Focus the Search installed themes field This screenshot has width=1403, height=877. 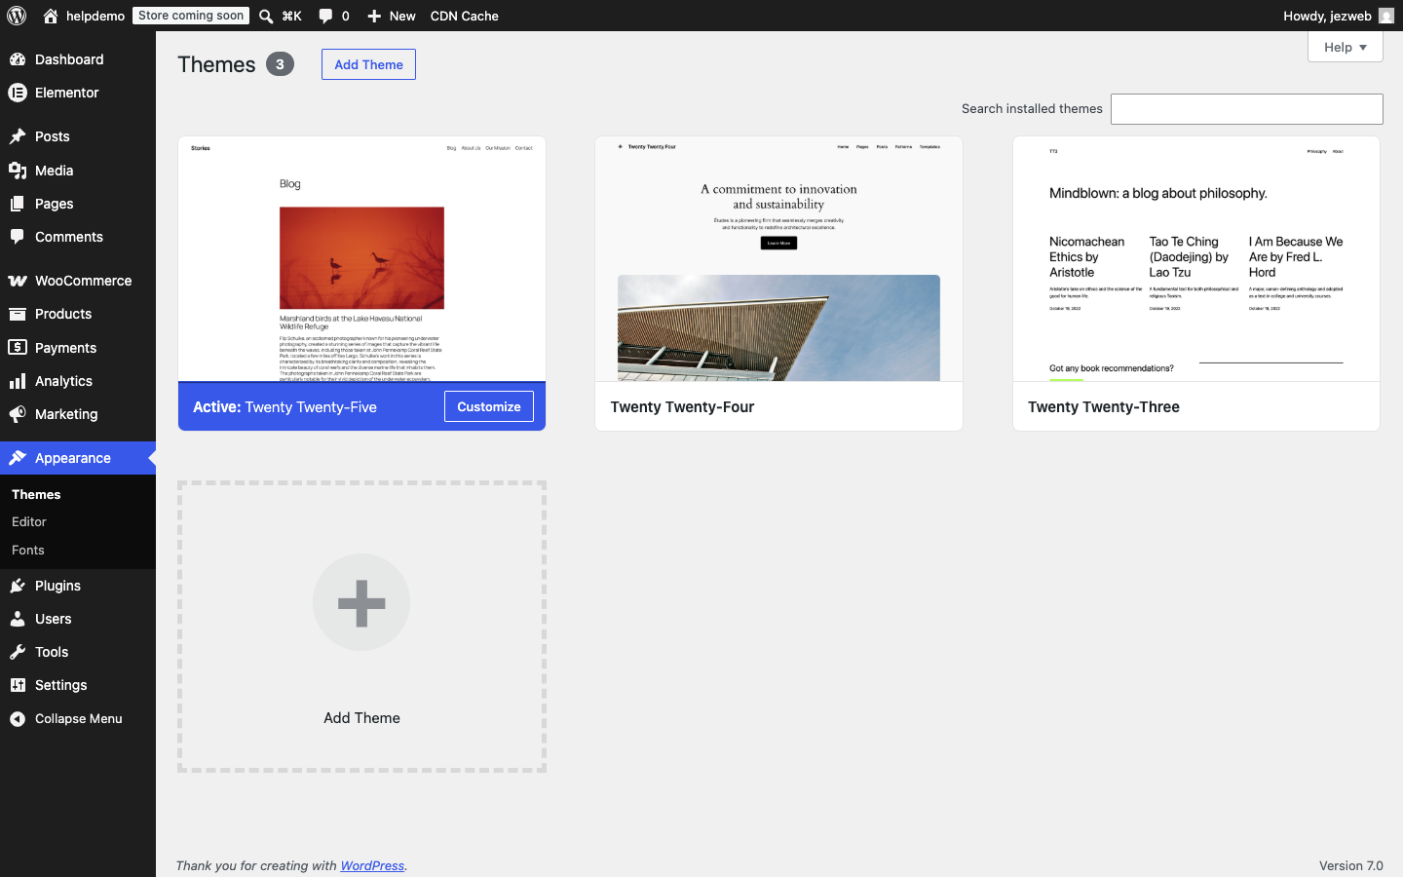(x=1247, y=109)
